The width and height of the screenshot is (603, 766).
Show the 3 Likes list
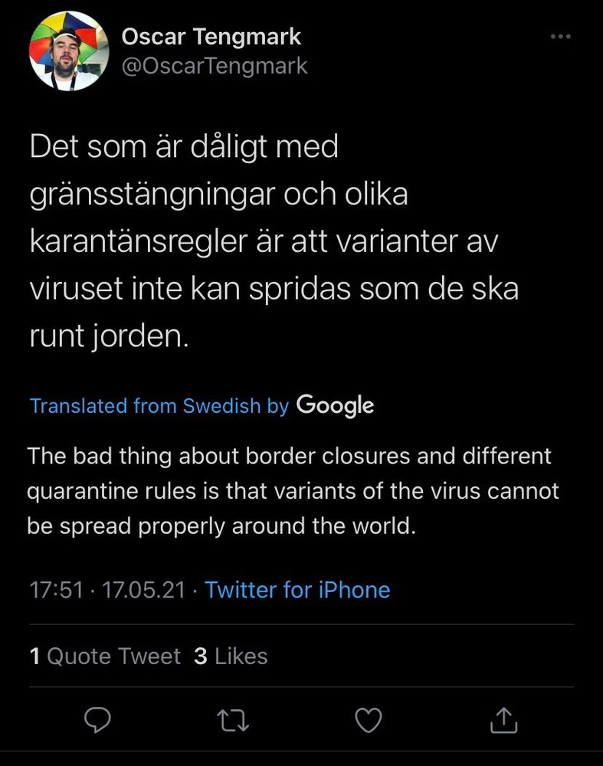click(231, 656)
